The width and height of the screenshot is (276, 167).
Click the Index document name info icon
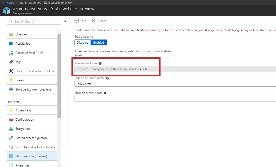point(107,78)
